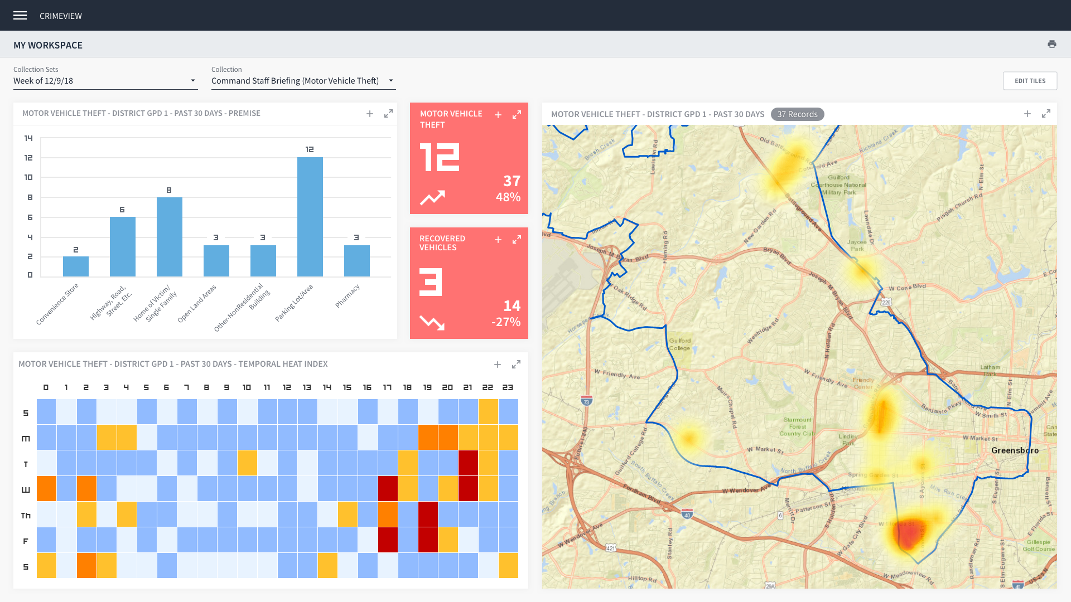Click the Recovered Vehicles downward trend icon
1071x602 pixels.
[432, 322]
